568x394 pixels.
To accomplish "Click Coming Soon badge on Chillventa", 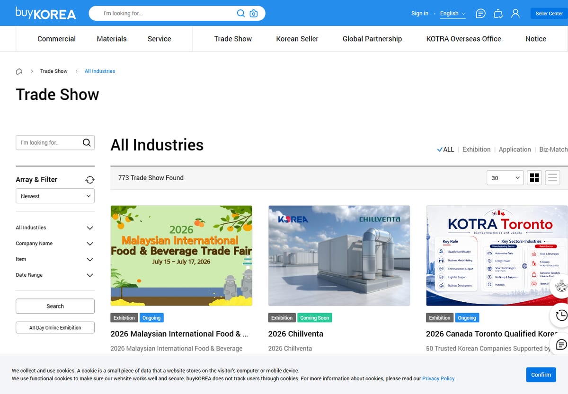I will tap(315, 318).
